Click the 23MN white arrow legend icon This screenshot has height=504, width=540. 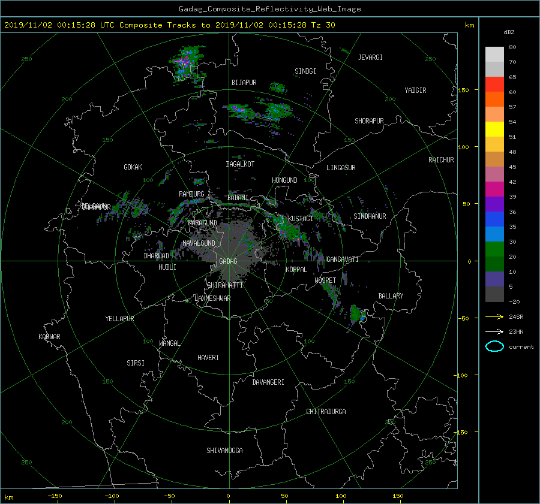tap(494, 331)
